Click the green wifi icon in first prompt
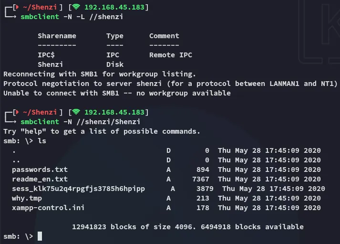The height and width of the screenshot is (244, 340). click(x=76, y=7)
